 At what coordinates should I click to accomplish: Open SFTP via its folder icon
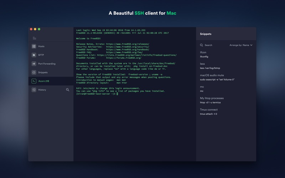34,55
